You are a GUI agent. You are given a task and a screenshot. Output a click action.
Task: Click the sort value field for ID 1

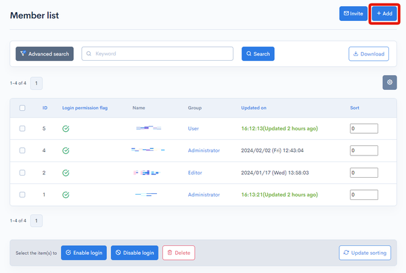364,195
